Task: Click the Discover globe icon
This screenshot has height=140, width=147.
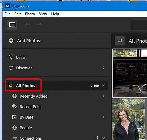Action: coord(11,68)
